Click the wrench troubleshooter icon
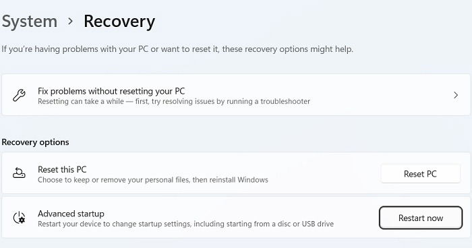Image resolution: width=472 pixels, height=248 pixels. tap(19, 95)
